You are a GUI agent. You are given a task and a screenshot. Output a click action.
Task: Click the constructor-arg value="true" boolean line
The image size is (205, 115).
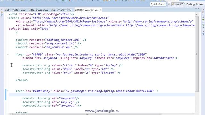point(71,73)
